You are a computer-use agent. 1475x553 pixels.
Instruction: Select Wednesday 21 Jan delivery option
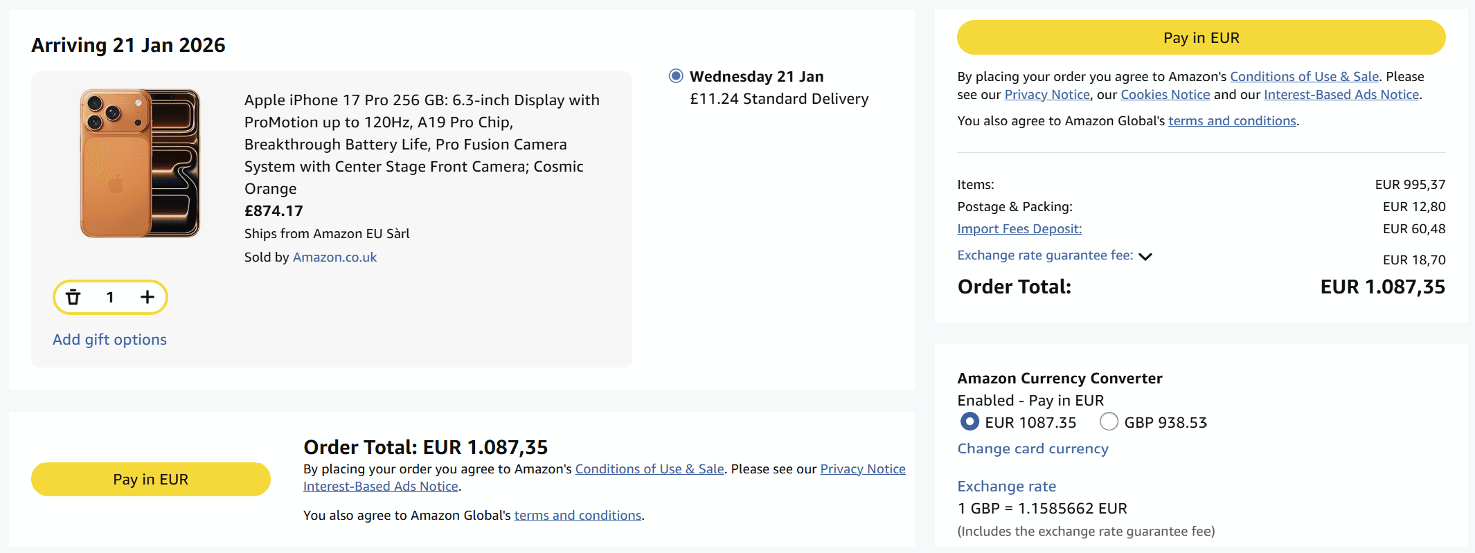676,76
